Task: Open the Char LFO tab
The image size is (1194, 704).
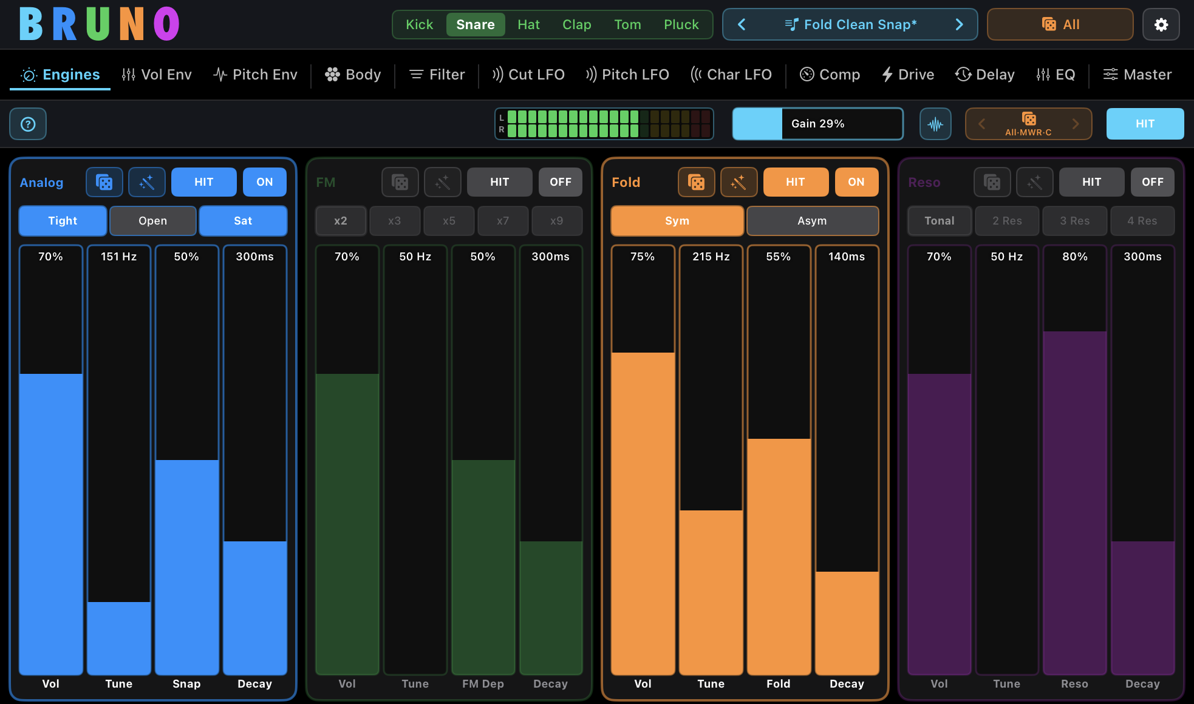Action: click(x=731, y=75)
